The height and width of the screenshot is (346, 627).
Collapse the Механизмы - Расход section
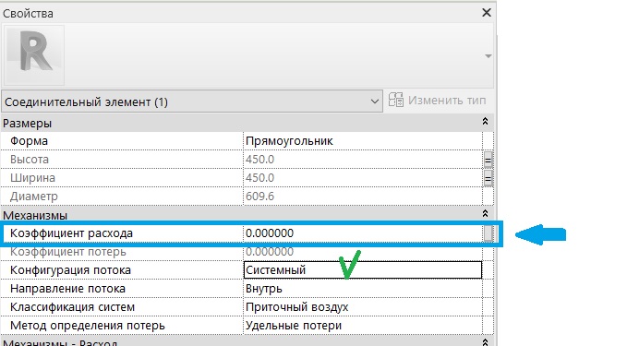[485, 342]
